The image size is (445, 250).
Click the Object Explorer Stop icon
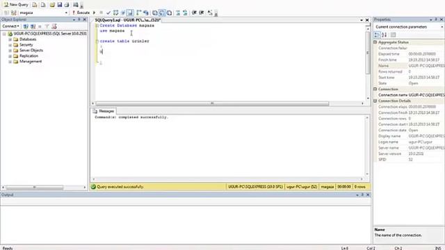click(40, 26)
